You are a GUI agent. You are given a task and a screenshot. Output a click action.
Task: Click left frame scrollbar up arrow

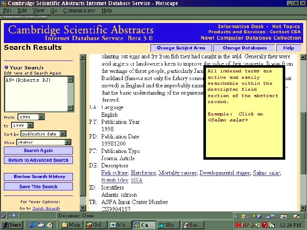pyautogui.click(x=83, y=57)
